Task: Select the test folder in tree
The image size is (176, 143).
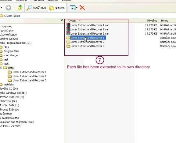Action: [6, 59]
